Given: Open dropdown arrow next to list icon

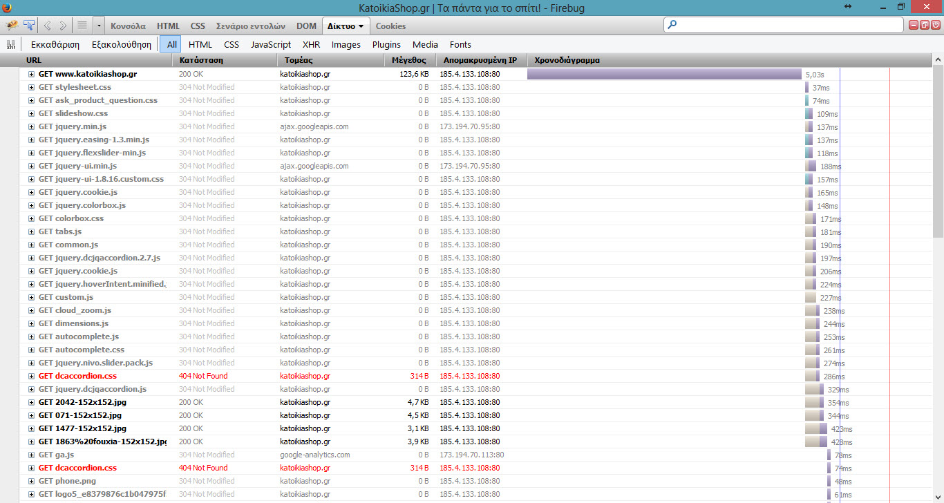Looking at the screenshot, I should 99,26.
